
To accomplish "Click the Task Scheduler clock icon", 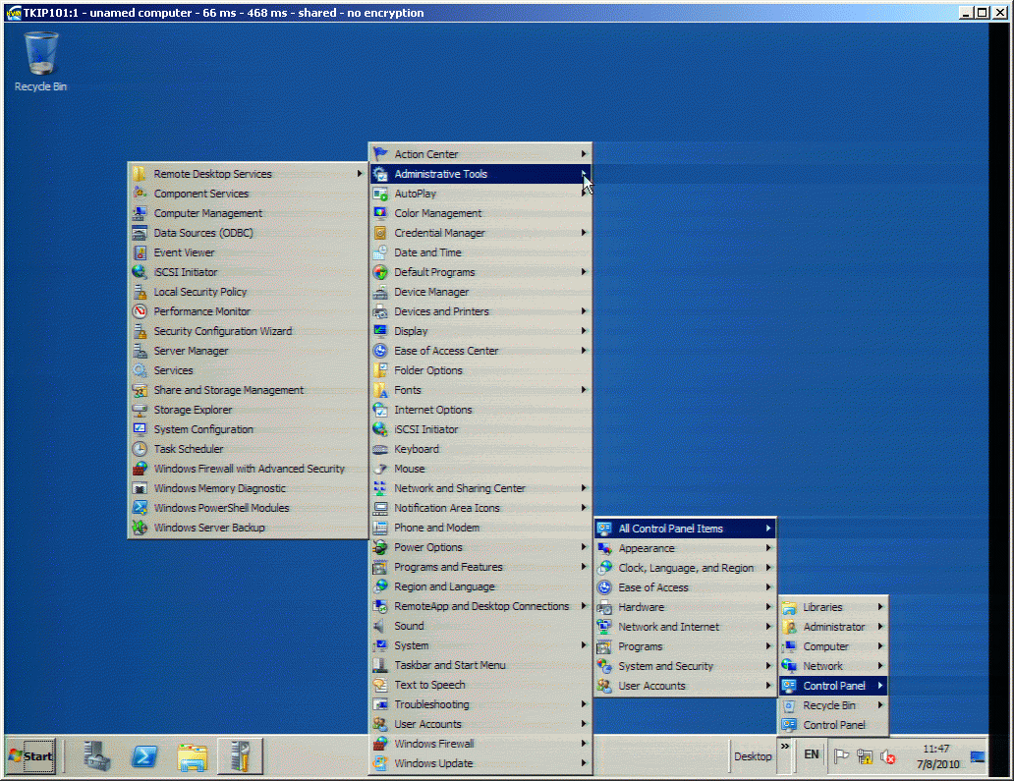I will tap(140, 449).
